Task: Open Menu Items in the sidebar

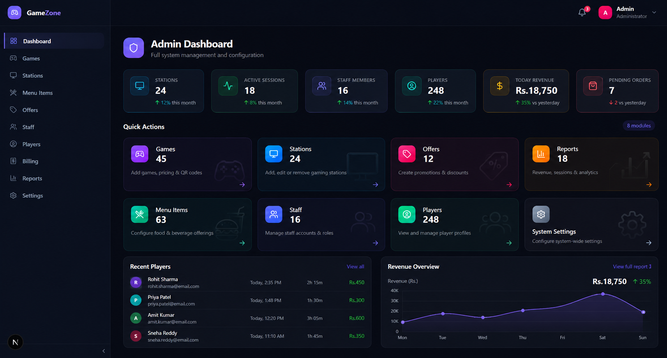Action: pos(54,92)
